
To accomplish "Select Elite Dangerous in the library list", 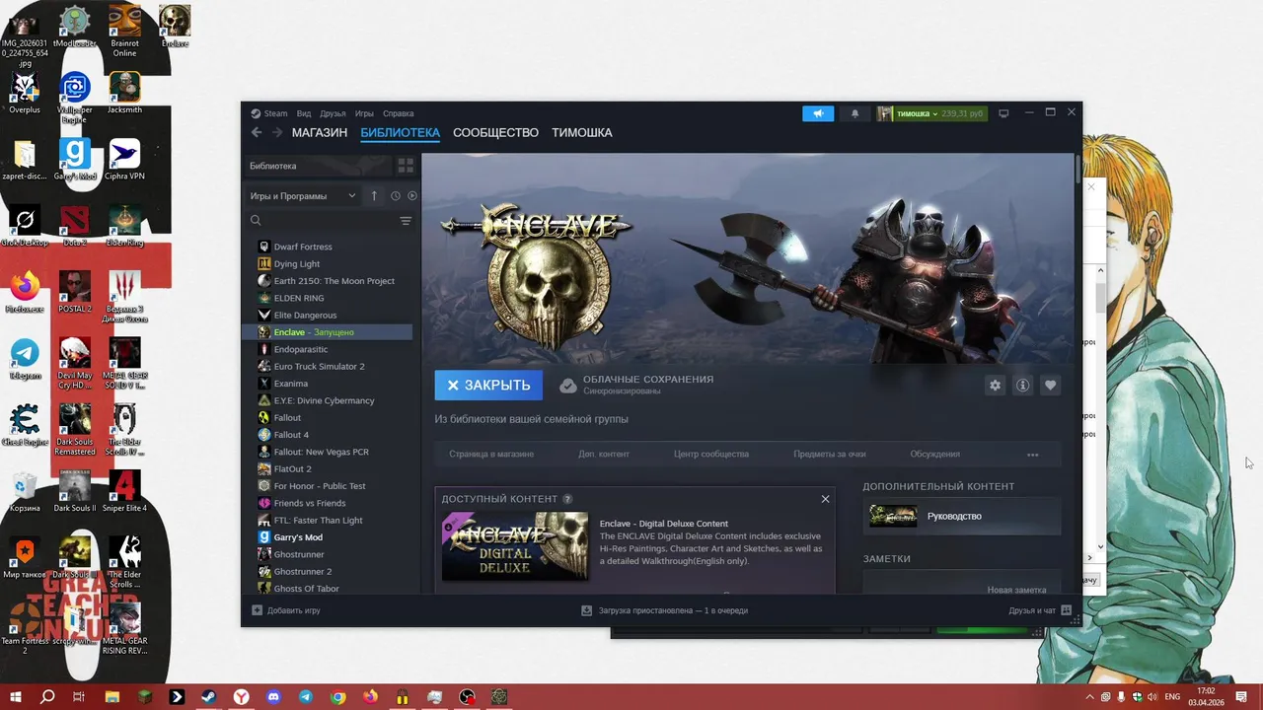I will point(327,316).
